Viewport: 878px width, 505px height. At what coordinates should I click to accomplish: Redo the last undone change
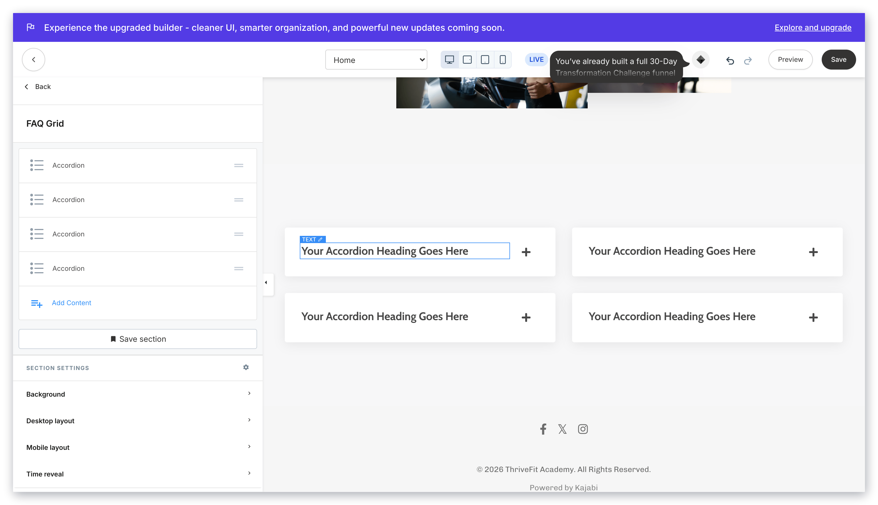tap(747, 60)
